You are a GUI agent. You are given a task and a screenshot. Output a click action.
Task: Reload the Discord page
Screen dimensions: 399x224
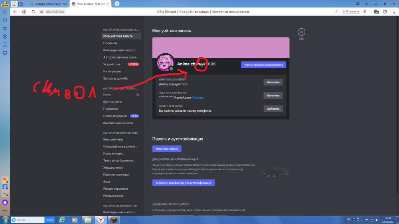[x=33, y=12]
